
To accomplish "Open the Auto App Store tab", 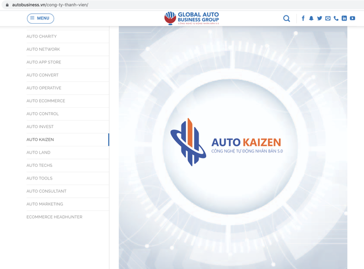I will [x=44, y=62].
